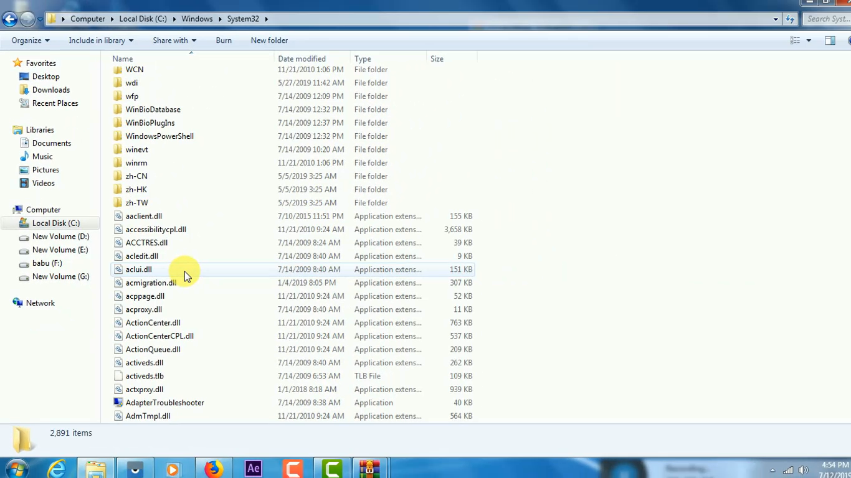Select Local Disk (C:) in the sidebar
Image resolution: width=851 pixels, height=478 pixels.
point(55,223)
